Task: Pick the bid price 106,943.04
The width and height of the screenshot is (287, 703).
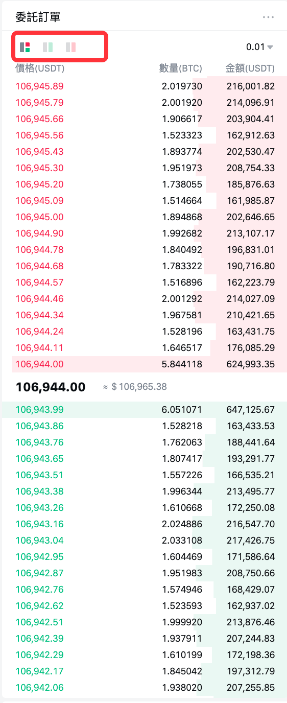Action: (40, 540)
